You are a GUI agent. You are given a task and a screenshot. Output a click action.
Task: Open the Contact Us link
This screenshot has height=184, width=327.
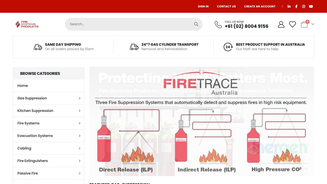[x=226, y=6]
